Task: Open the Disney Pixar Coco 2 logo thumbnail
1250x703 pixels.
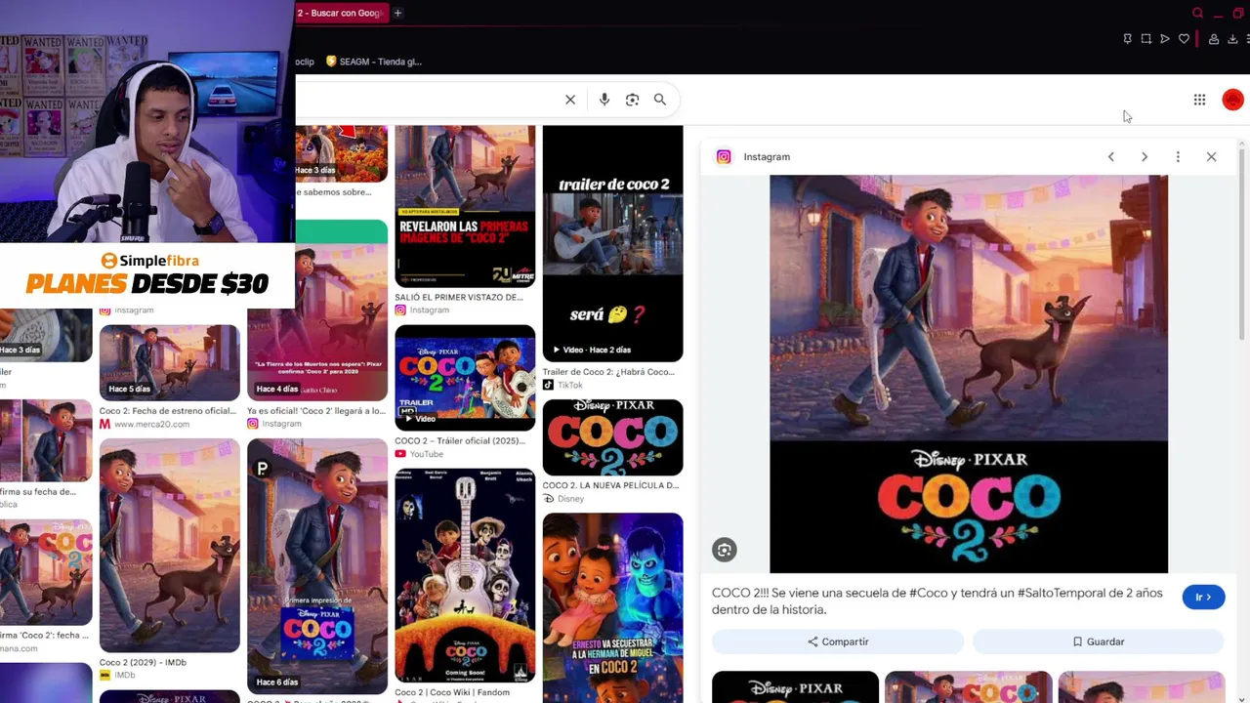Action: tap(612, 437)
